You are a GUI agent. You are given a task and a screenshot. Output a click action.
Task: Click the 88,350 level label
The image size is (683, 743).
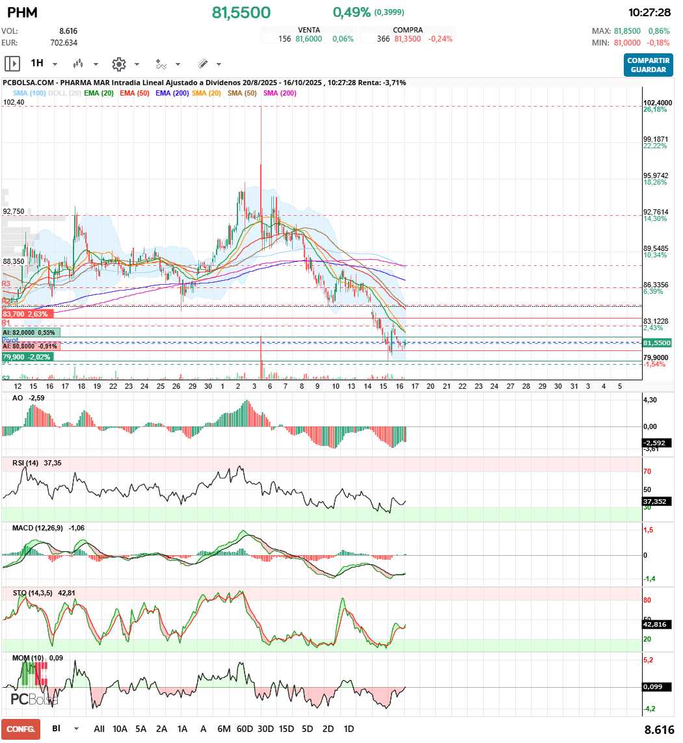(13, 261)
